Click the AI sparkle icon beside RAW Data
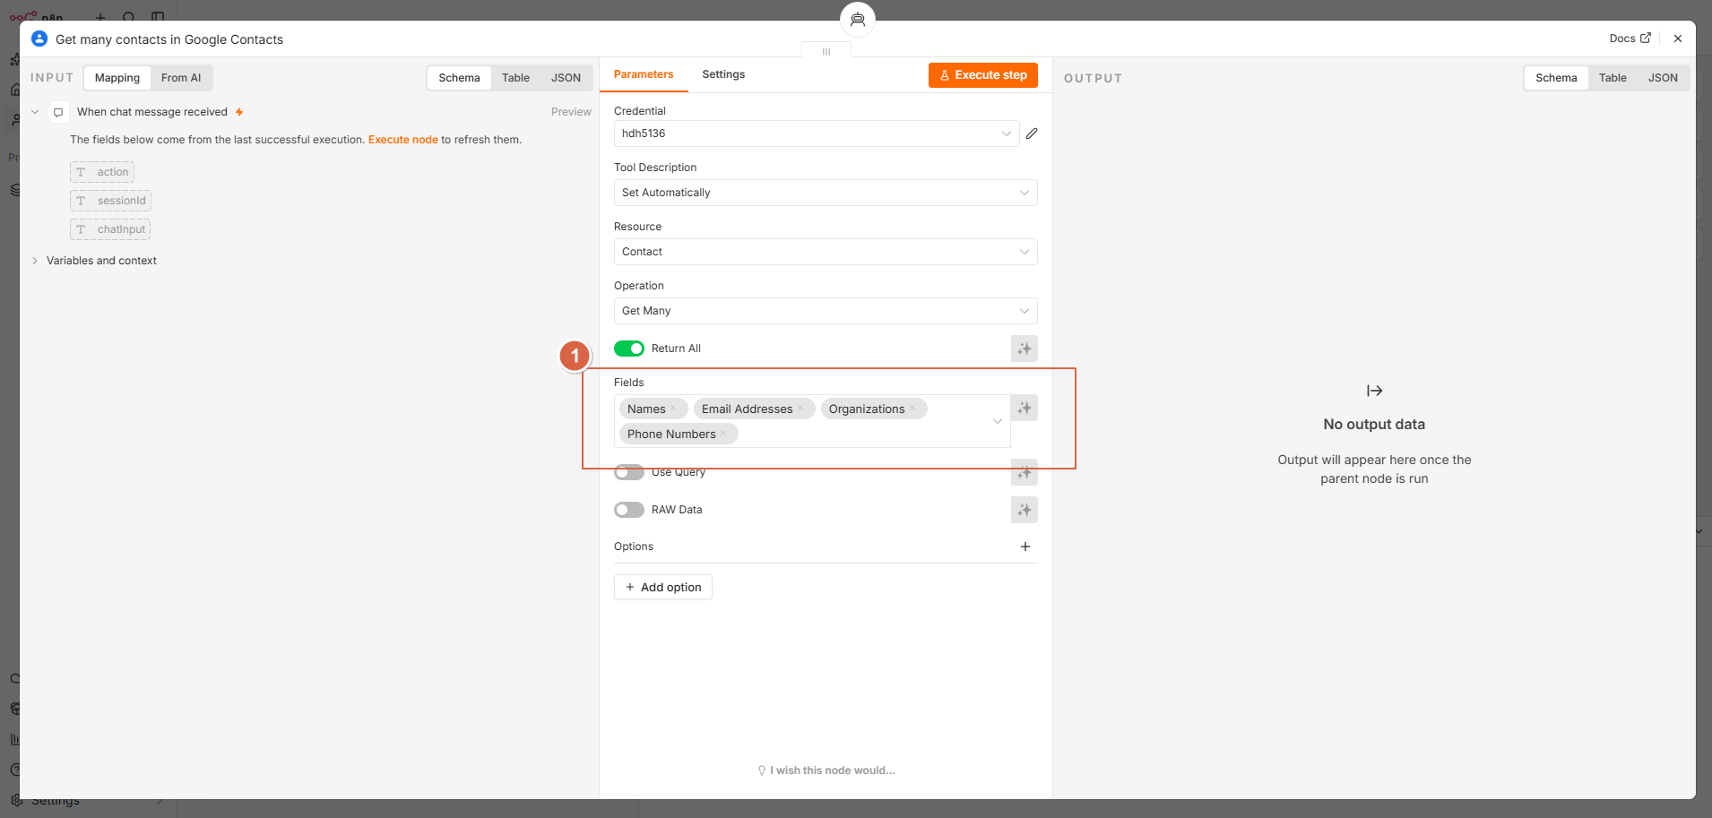This screenshot has width=1712, height=818. 1025,510
